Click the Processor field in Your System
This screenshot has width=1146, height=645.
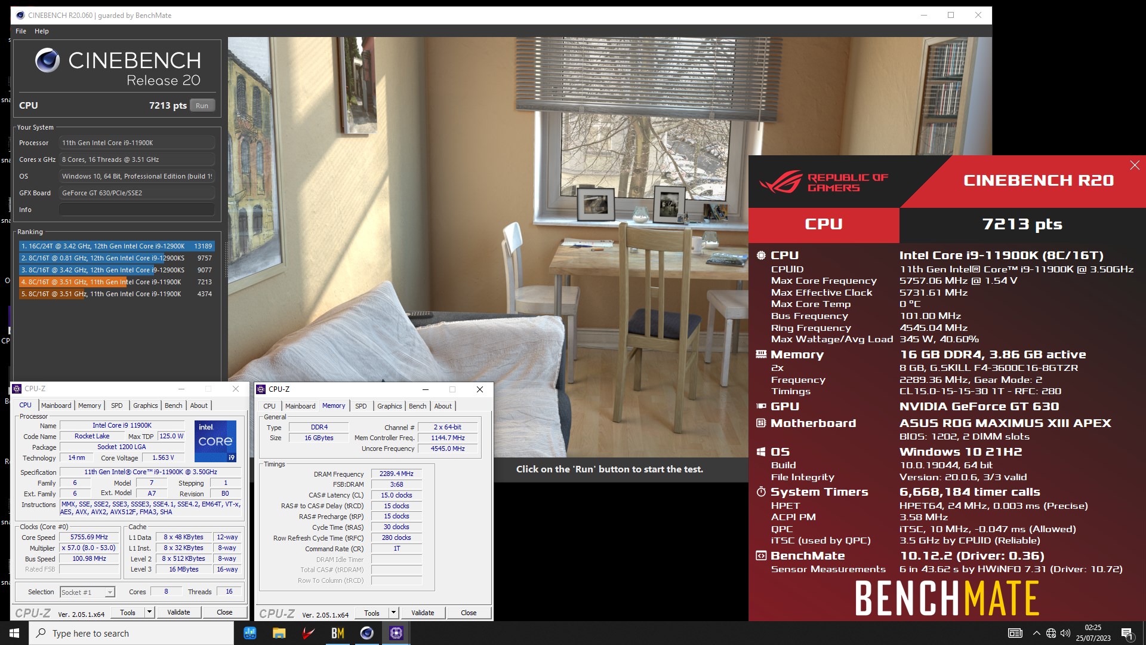tap(137, 143)
